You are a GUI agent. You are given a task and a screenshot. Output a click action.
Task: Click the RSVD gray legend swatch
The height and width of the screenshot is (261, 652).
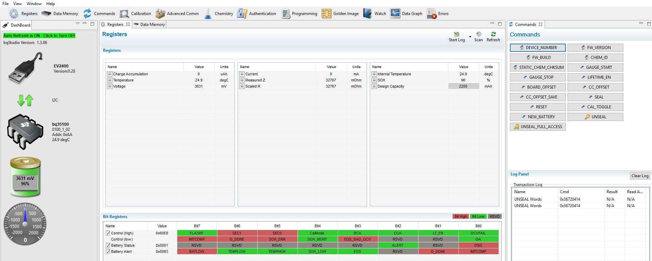point(495,217)
